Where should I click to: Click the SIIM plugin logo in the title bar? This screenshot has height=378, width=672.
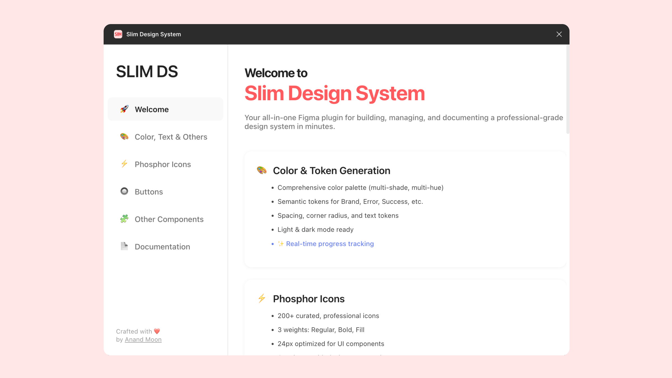(x=118, y=34)
